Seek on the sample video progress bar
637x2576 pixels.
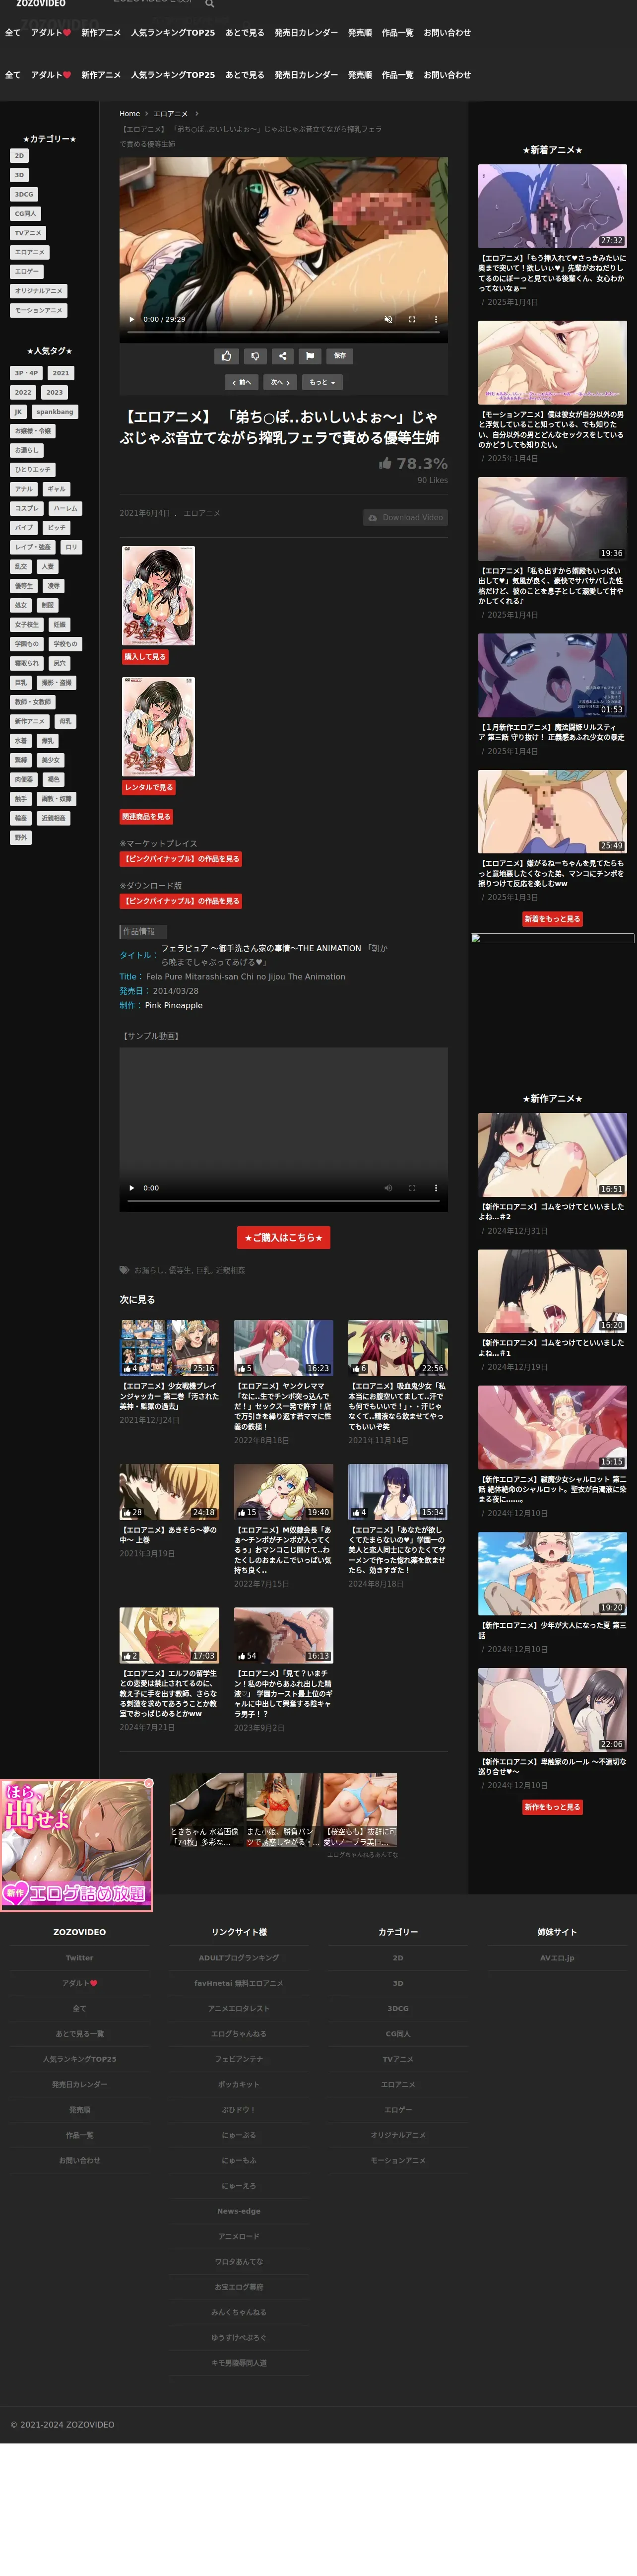(283, 1201)
